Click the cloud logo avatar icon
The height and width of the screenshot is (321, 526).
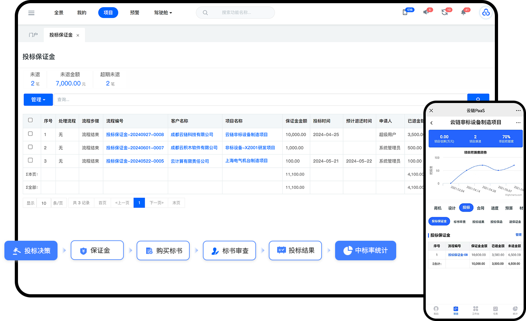[486, 13]
